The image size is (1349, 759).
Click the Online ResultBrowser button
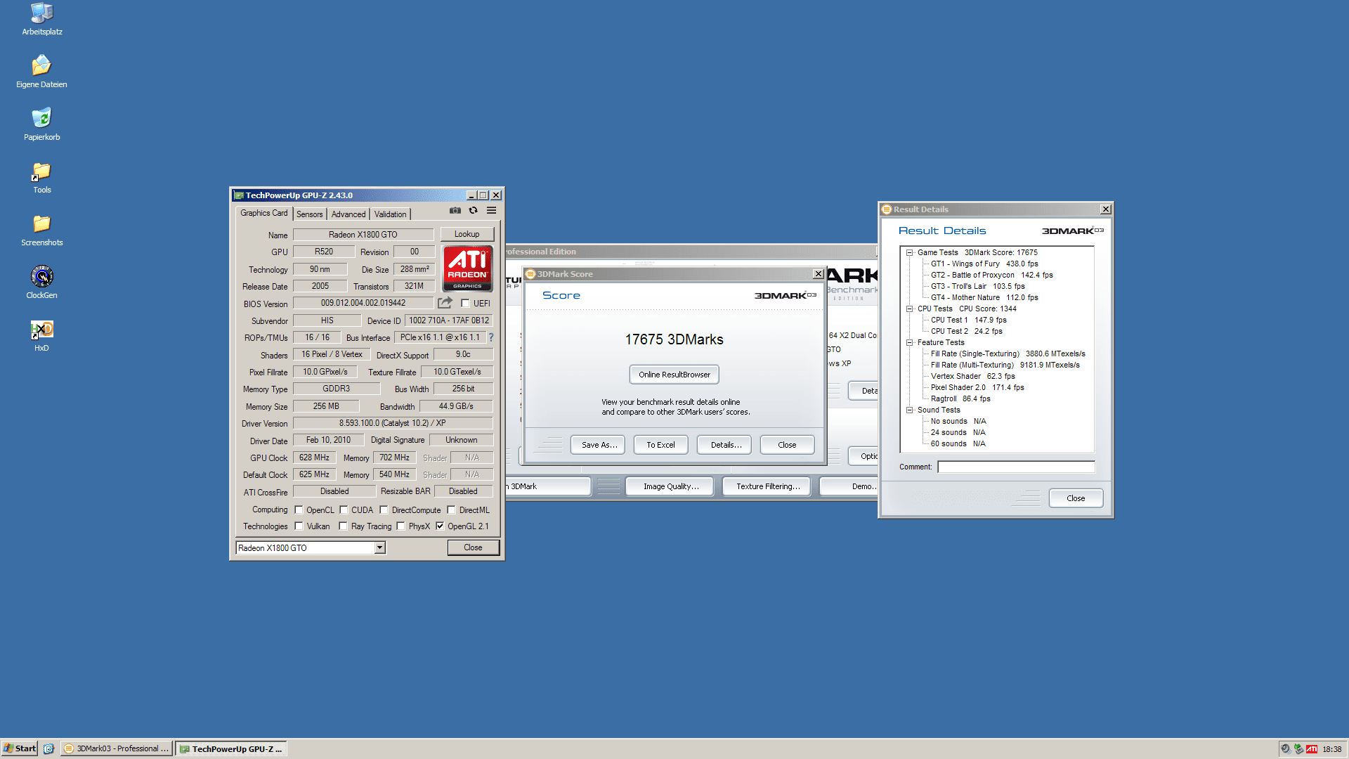click(674, 375)
